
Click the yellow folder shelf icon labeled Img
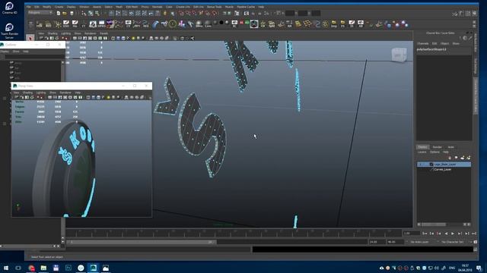coord(334,24)
